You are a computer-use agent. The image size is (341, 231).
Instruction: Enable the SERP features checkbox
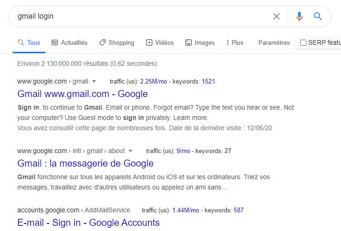pos(303,43)
